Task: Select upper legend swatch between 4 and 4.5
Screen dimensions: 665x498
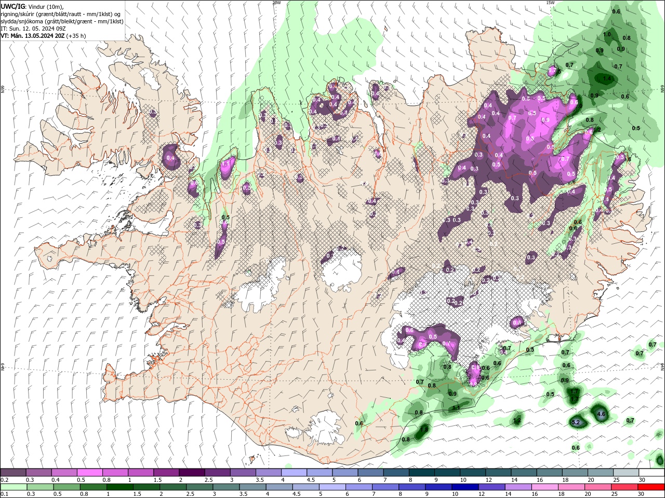Action: coord(294,473)
